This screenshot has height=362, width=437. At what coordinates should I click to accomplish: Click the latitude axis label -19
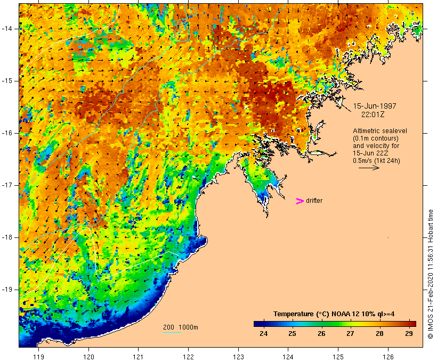7,290
